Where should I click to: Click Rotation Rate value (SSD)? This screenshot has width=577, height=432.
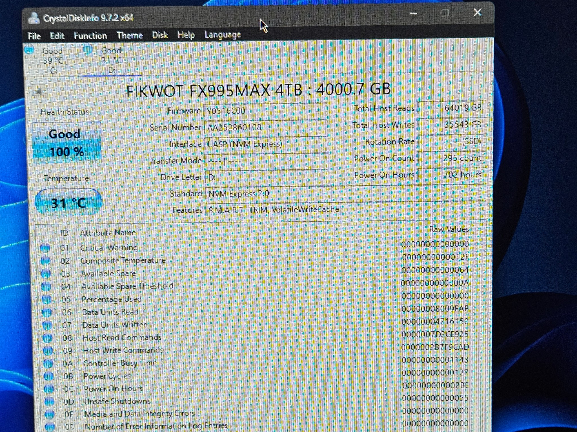point(452,141)
